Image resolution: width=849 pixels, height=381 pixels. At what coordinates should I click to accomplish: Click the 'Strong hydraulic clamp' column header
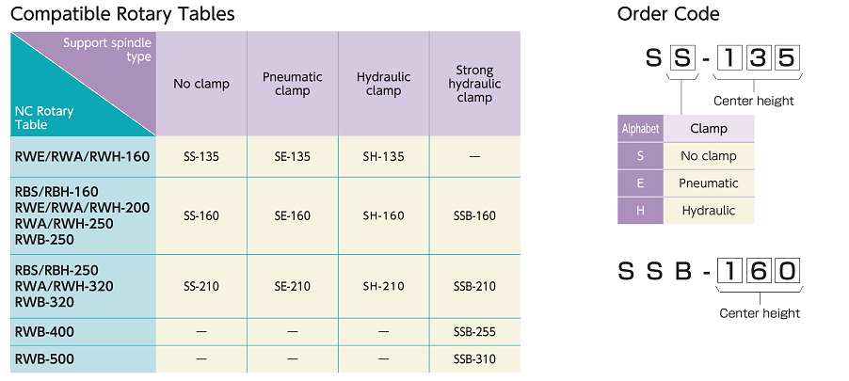click(474, 84)
